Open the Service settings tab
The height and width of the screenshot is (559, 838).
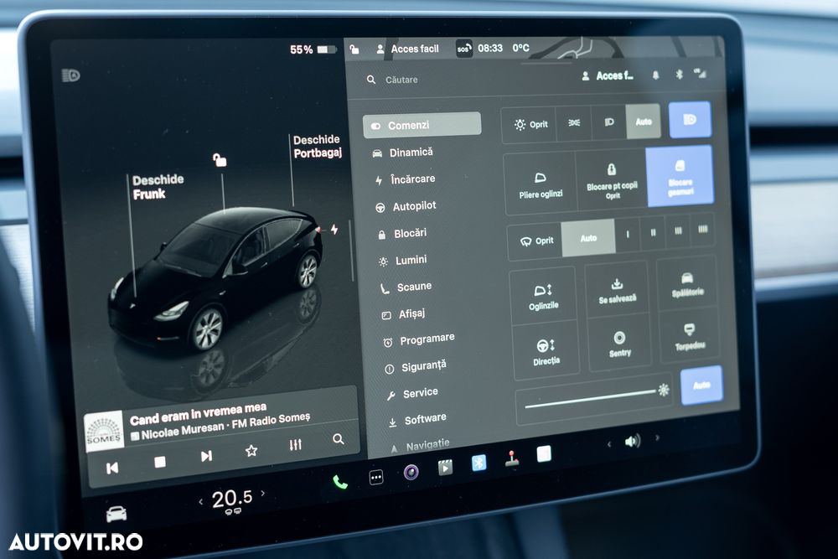(x=412, y=394)
